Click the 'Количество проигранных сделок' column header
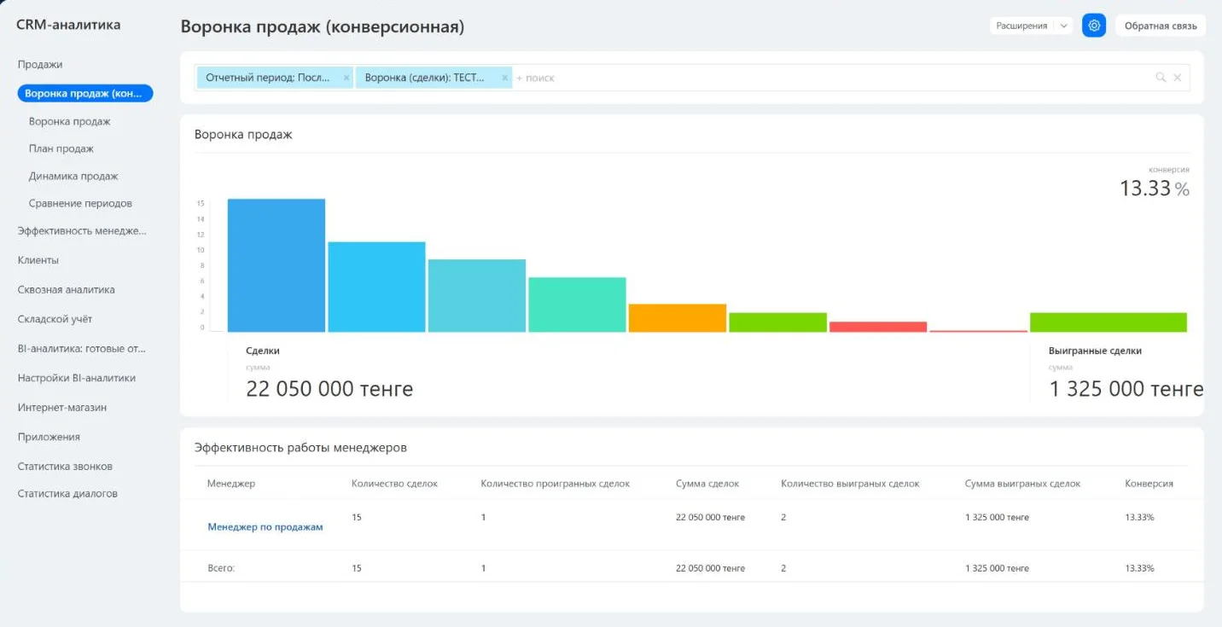 click(x=556, y=483)
